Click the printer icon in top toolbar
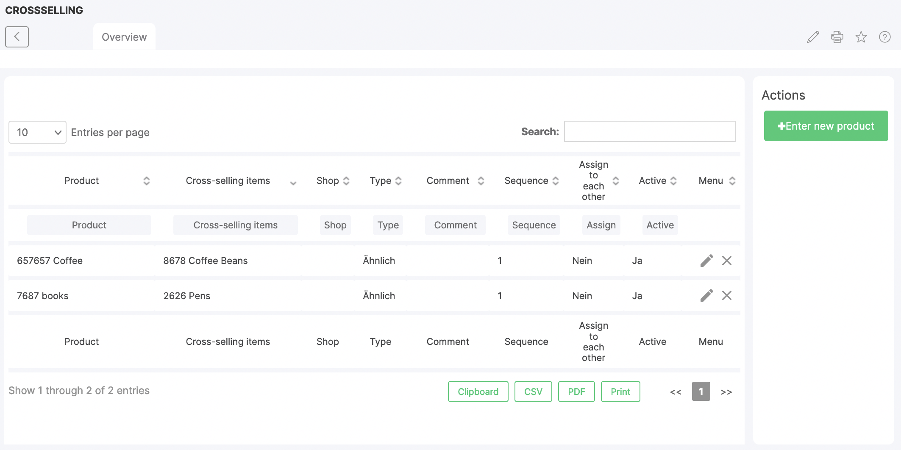 tap(837, 37)
